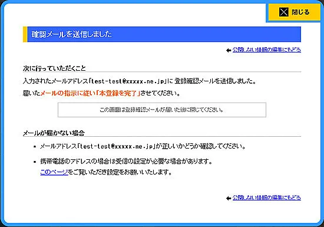Click the top left-arrow icon beside the edit link
Image resolution: width=324 pixels, height=227 pixels.
229,50
